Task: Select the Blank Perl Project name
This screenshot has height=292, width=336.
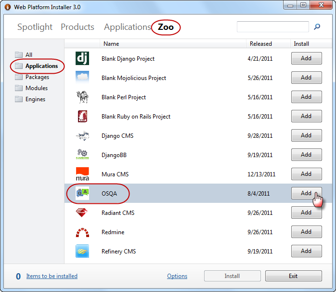Action: pyautogui.click(x=124, y=97)
